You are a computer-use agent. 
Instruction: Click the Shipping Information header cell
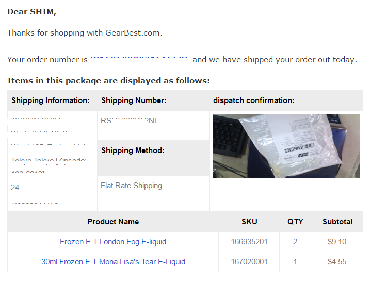tap(51, 100)
